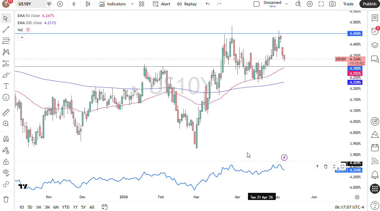
Task: Open the Trade panel
Action: click(x=348, y=4)
